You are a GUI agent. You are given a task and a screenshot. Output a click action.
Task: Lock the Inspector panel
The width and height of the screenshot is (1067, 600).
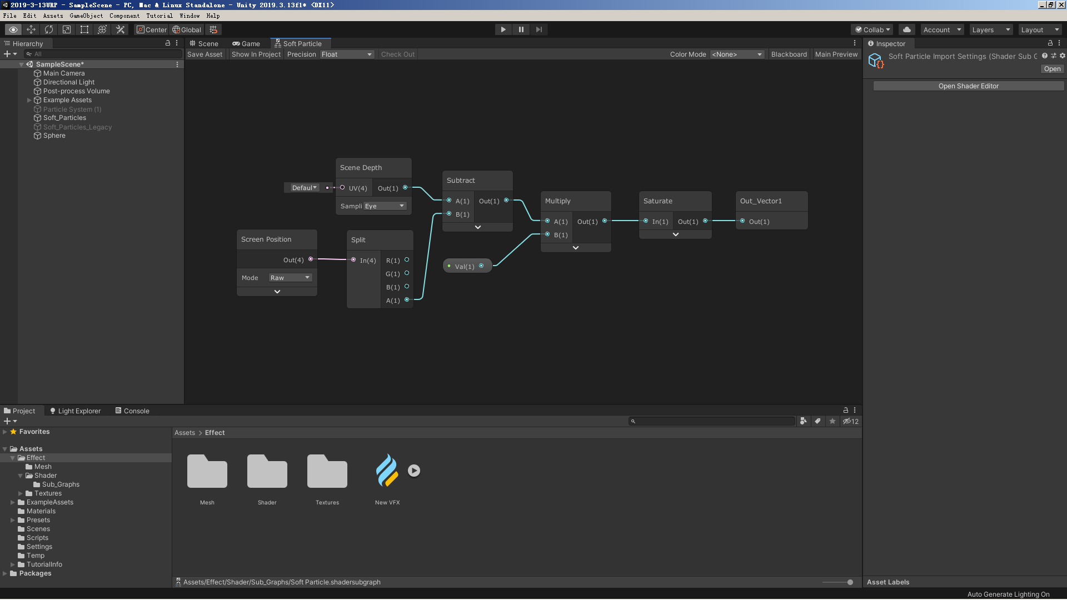pos(1050,43)
